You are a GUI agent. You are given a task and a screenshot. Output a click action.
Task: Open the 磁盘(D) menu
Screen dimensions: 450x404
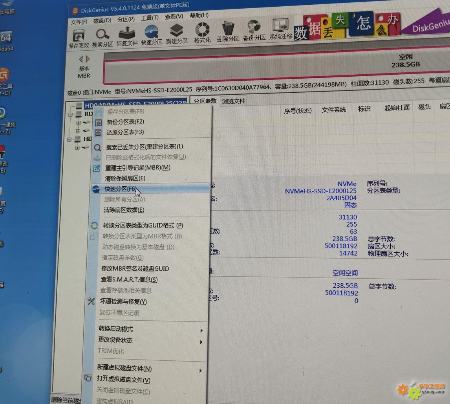[102, 21]
